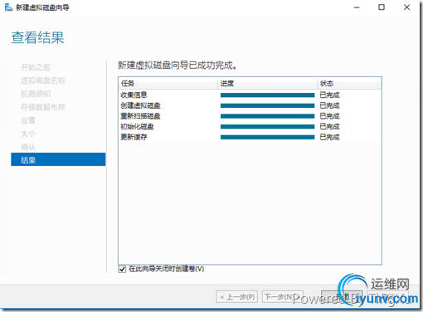Close the wizard with the X
The width and height of the screenshot is (423, 312).
click(406, 7)
